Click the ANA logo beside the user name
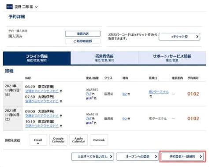This screenshot has height=167, width=209. point(9,7)
